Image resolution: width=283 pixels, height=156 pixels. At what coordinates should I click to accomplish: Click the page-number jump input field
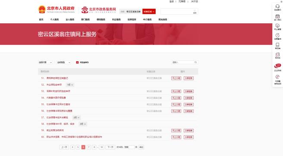(x=131, y=147)
